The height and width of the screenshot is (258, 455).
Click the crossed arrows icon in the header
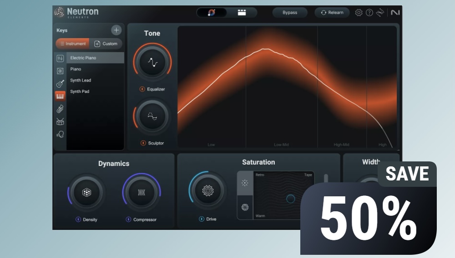(380, 12)
